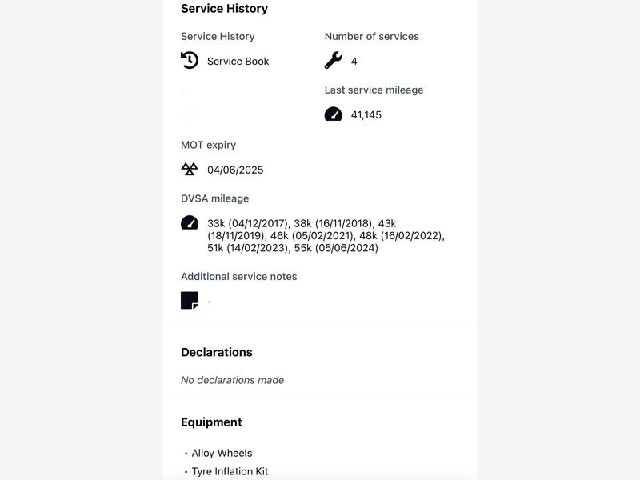Viewport: 640px width, 480px height.
Task: Click the DVSA mileage label
Action: (x=214, y=198)
